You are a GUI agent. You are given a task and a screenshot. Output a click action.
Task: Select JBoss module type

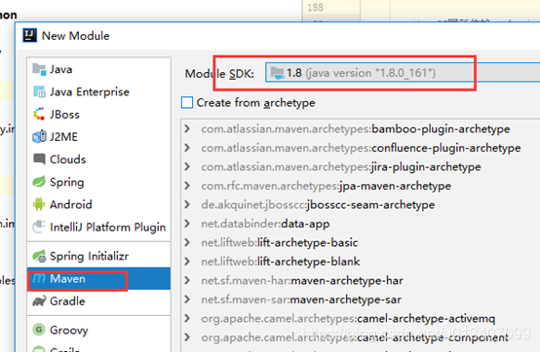[98, 115]
